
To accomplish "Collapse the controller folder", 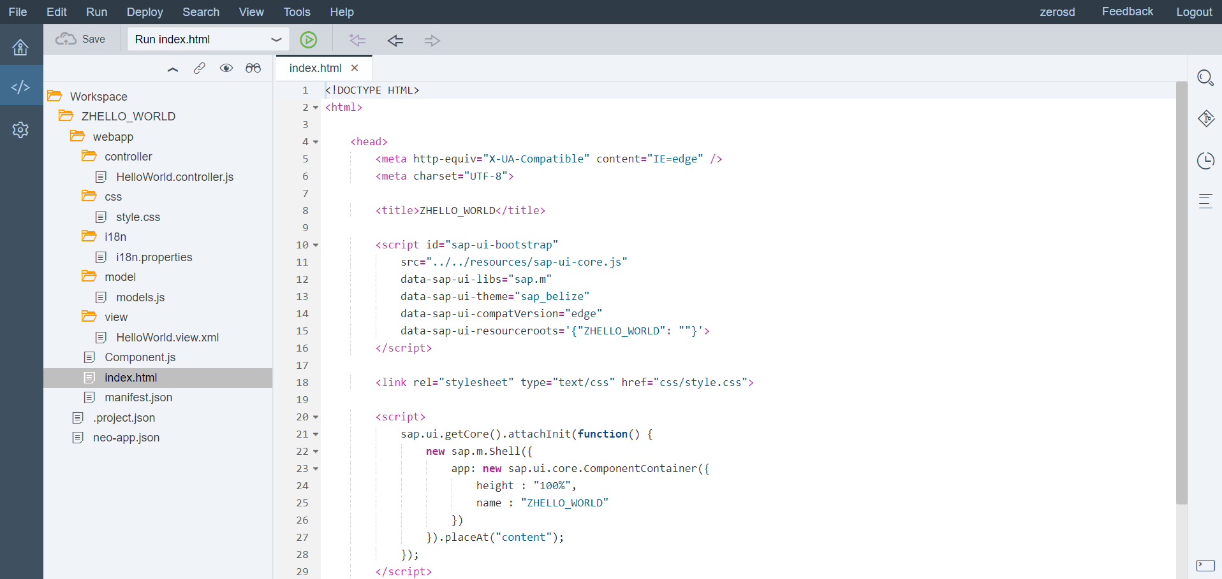I will pos(89,156).
